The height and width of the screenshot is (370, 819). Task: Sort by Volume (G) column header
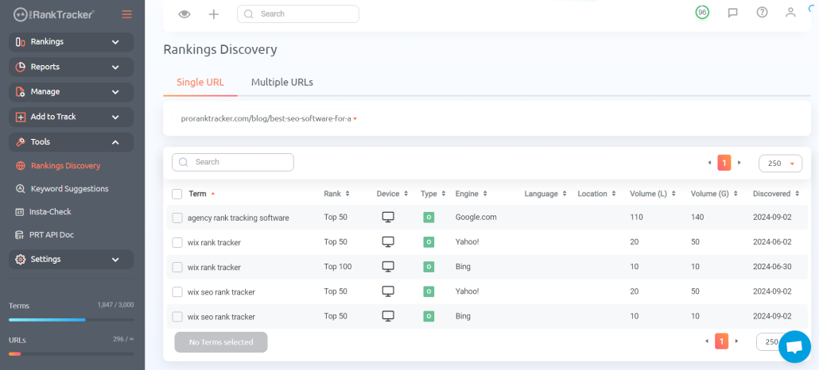[x=714, y=194]
